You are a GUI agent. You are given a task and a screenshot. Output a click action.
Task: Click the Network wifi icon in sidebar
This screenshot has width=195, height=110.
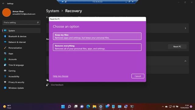point(5,42)
